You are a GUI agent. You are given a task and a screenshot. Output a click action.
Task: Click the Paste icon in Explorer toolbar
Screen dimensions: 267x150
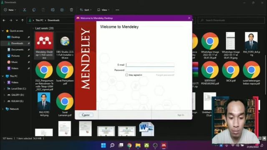pos(43,10)
